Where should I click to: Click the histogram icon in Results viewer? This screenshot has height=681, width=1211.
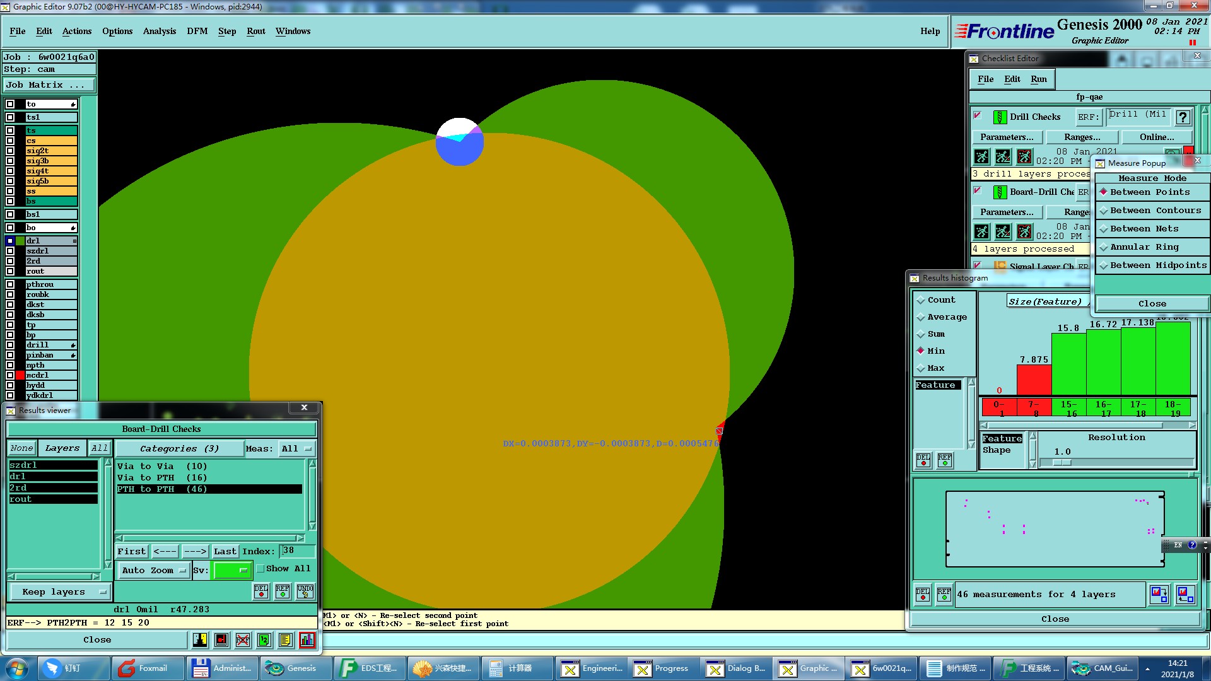(x=307, y=640)
